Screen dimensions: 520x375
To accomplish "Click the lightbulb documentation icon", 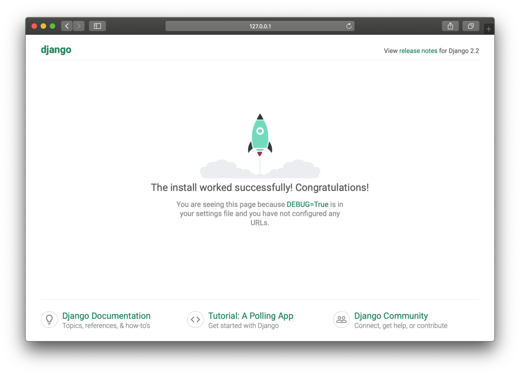I will tap(49, 320).
